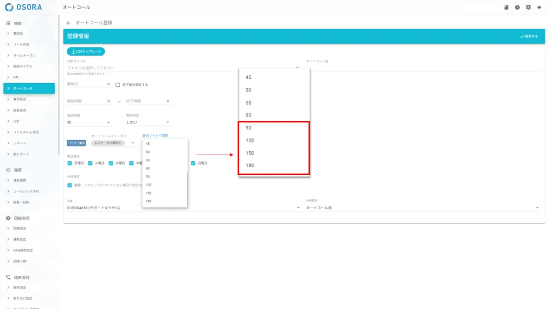Enable the 終了日を設定する checkbox
Screen dimensions: 549x309
(118, 85)
